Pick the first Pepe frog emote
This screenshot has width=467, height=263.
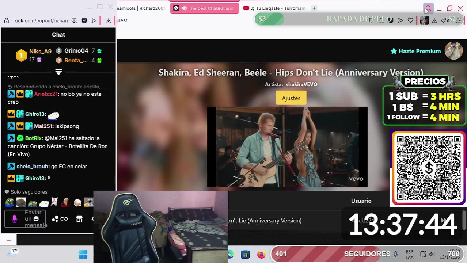point(10,202)
